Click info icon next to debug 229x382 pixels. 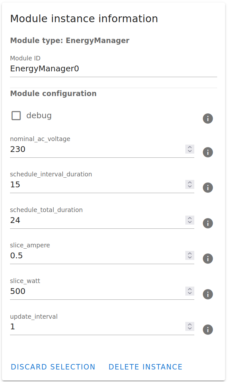pos(208,119)
